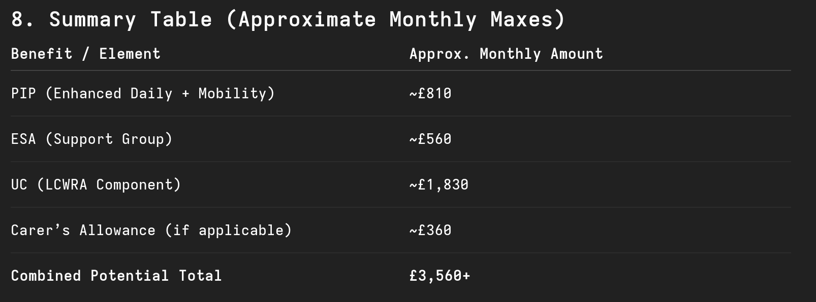816x302 pixels.
Task: Click the Carer's Allowance (if applicable) cell
Action: pos(151,231)
